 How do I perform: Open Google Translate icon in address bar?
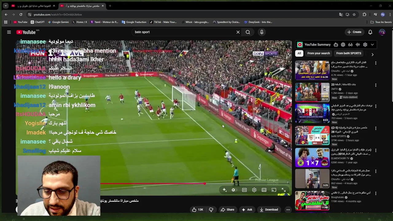[341, 14]
